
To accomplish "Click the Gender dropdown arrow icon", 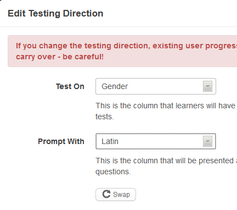I will pos(207,86).
